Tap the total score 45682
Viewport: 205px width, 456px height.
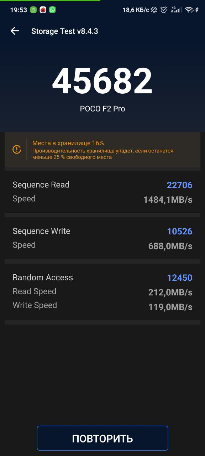click(102, 81)
